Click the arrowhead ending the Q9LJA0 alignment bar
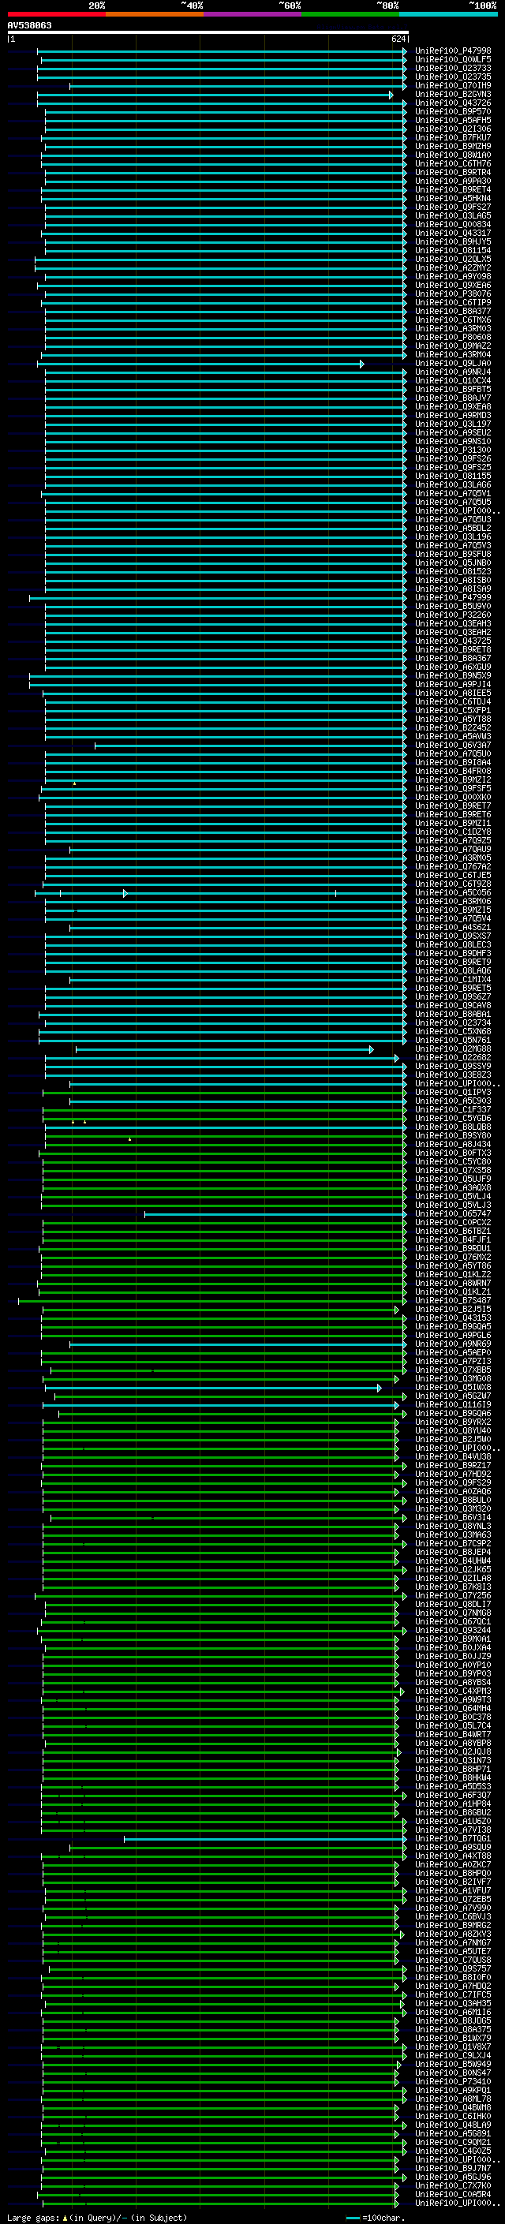This screenshot has height=2224, width=505. coord(361,364)
